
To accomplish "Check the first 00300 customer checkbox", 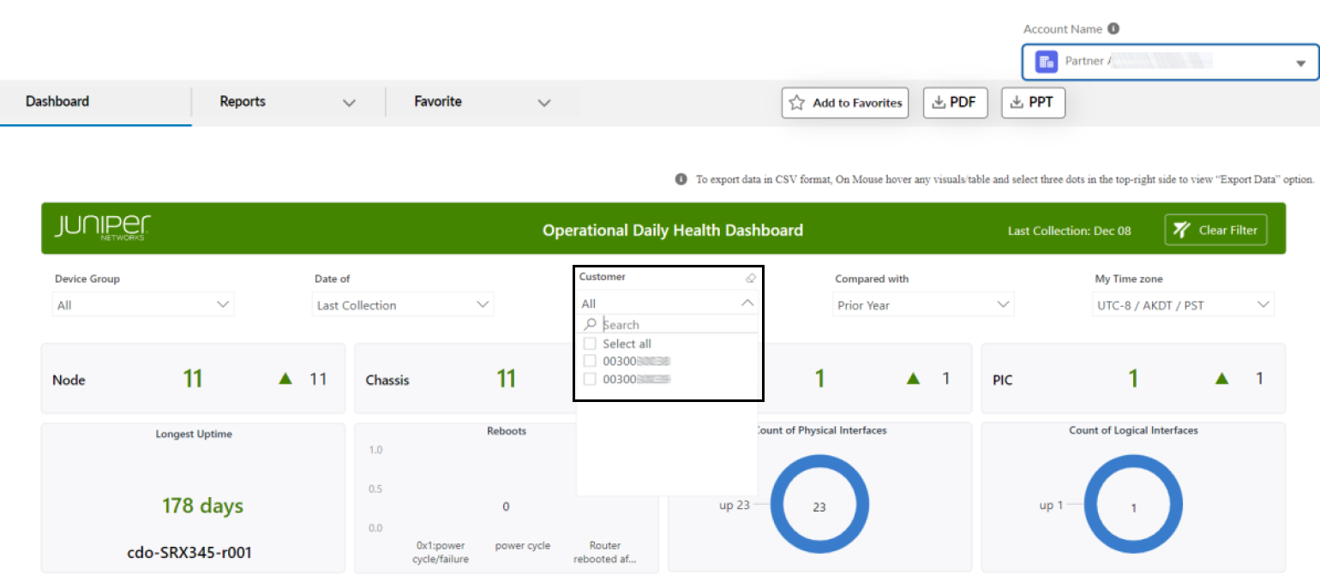I will pos(589,361).
